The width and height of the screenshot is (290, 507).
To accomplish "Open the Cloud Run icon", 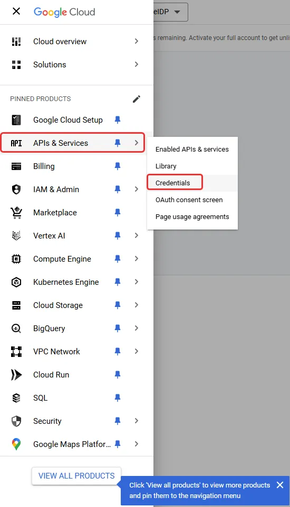I will pyautogui.click(x=16, y=375).
